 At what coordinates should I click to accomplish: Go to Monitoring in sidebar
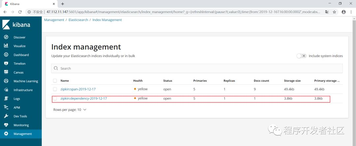(21, 125)
